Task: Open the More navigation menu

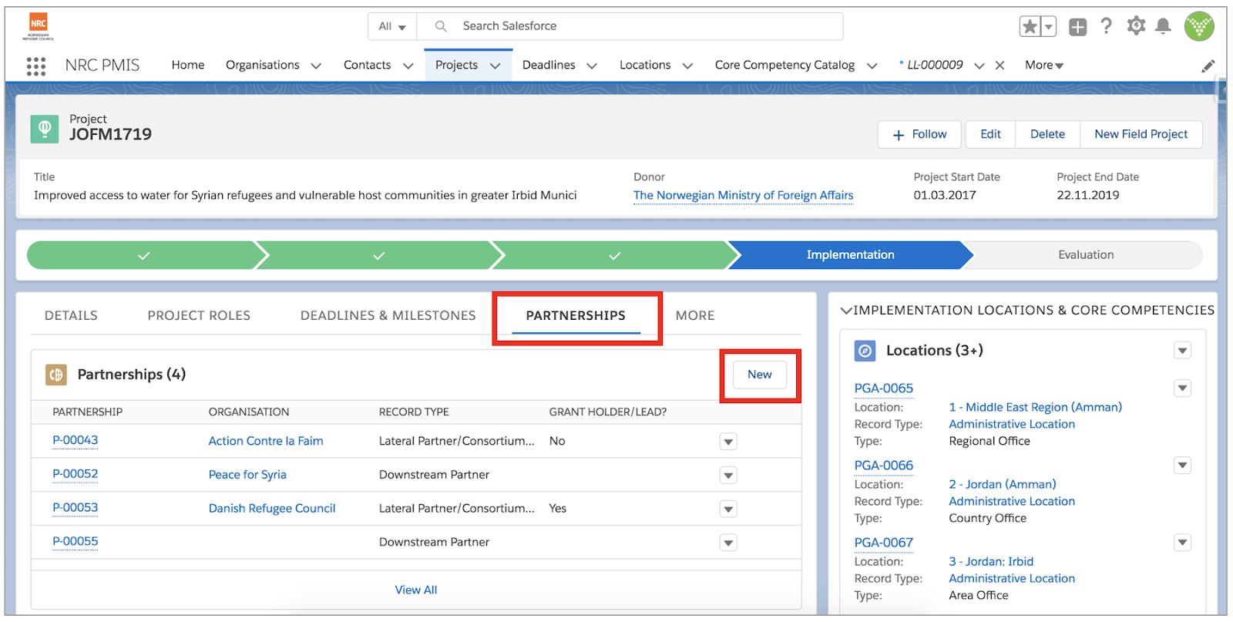Action: 1044,66
